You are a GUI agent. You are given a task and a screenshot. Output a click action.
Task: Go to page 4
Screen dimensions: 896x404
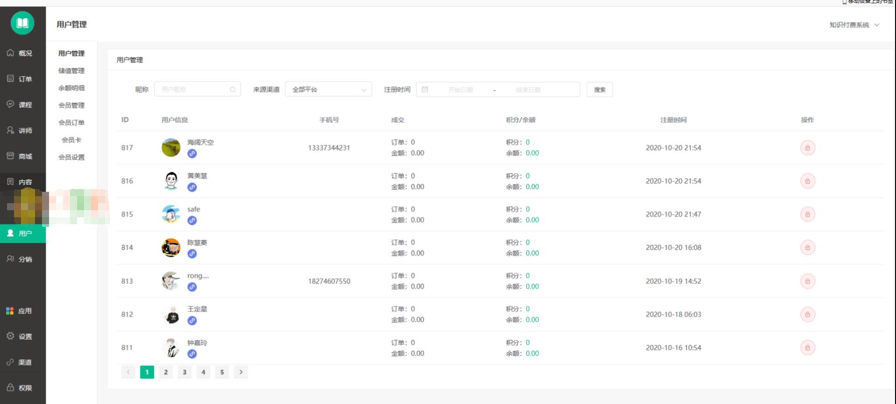pos(203,372)
